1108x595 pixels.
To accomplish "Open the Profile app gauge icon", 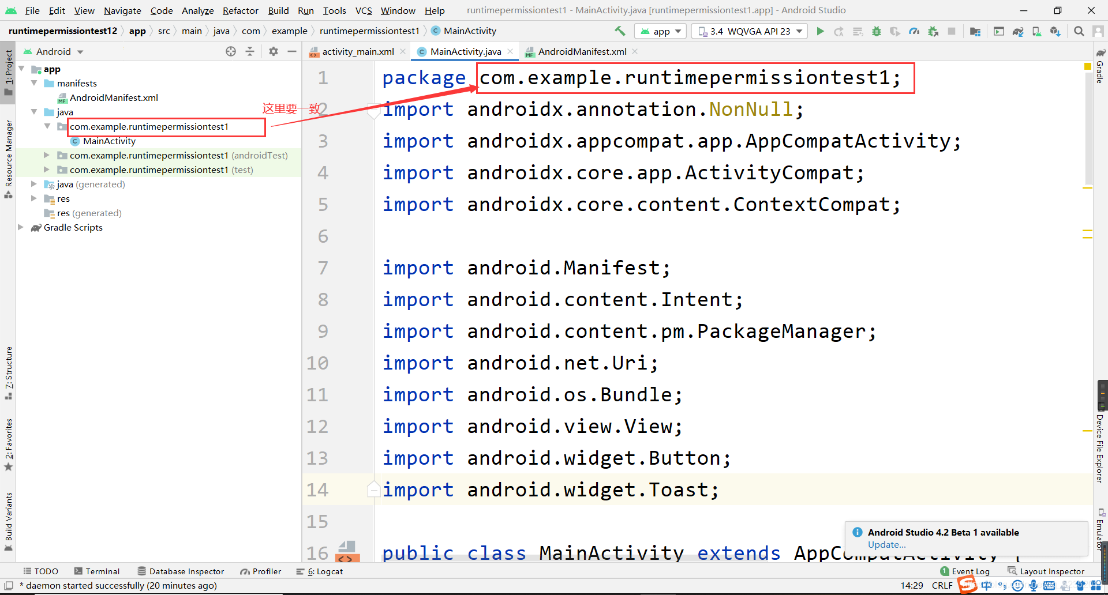I will (914, 31).
